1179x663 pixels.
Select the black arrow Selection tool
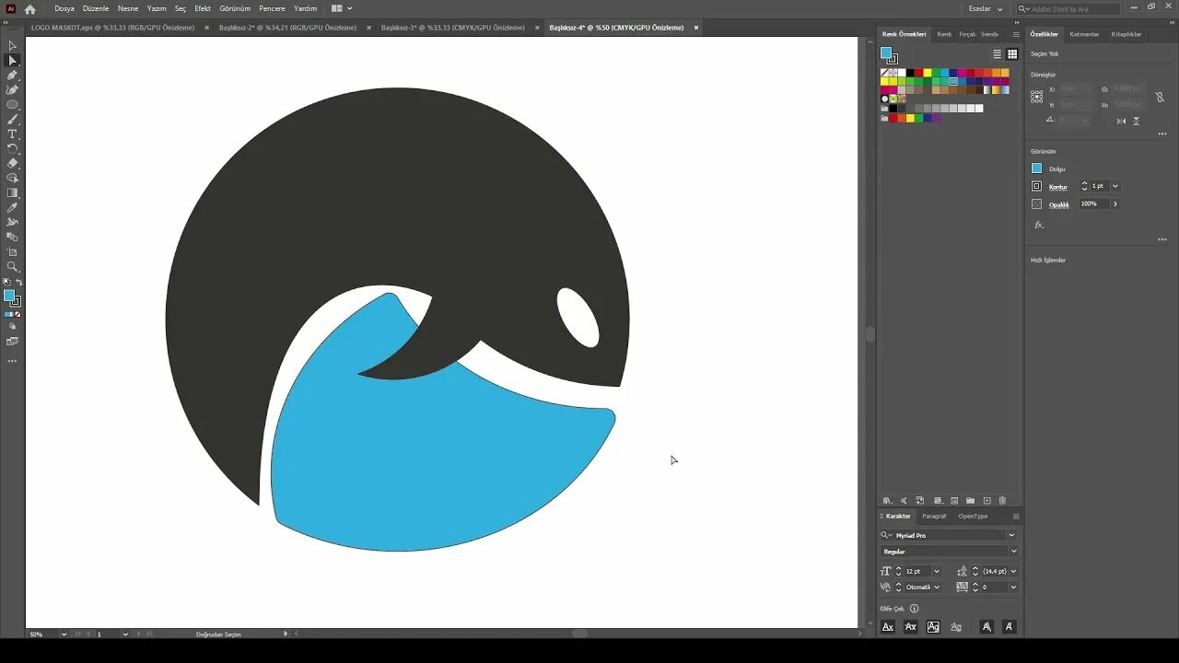[x=12, y=45]
